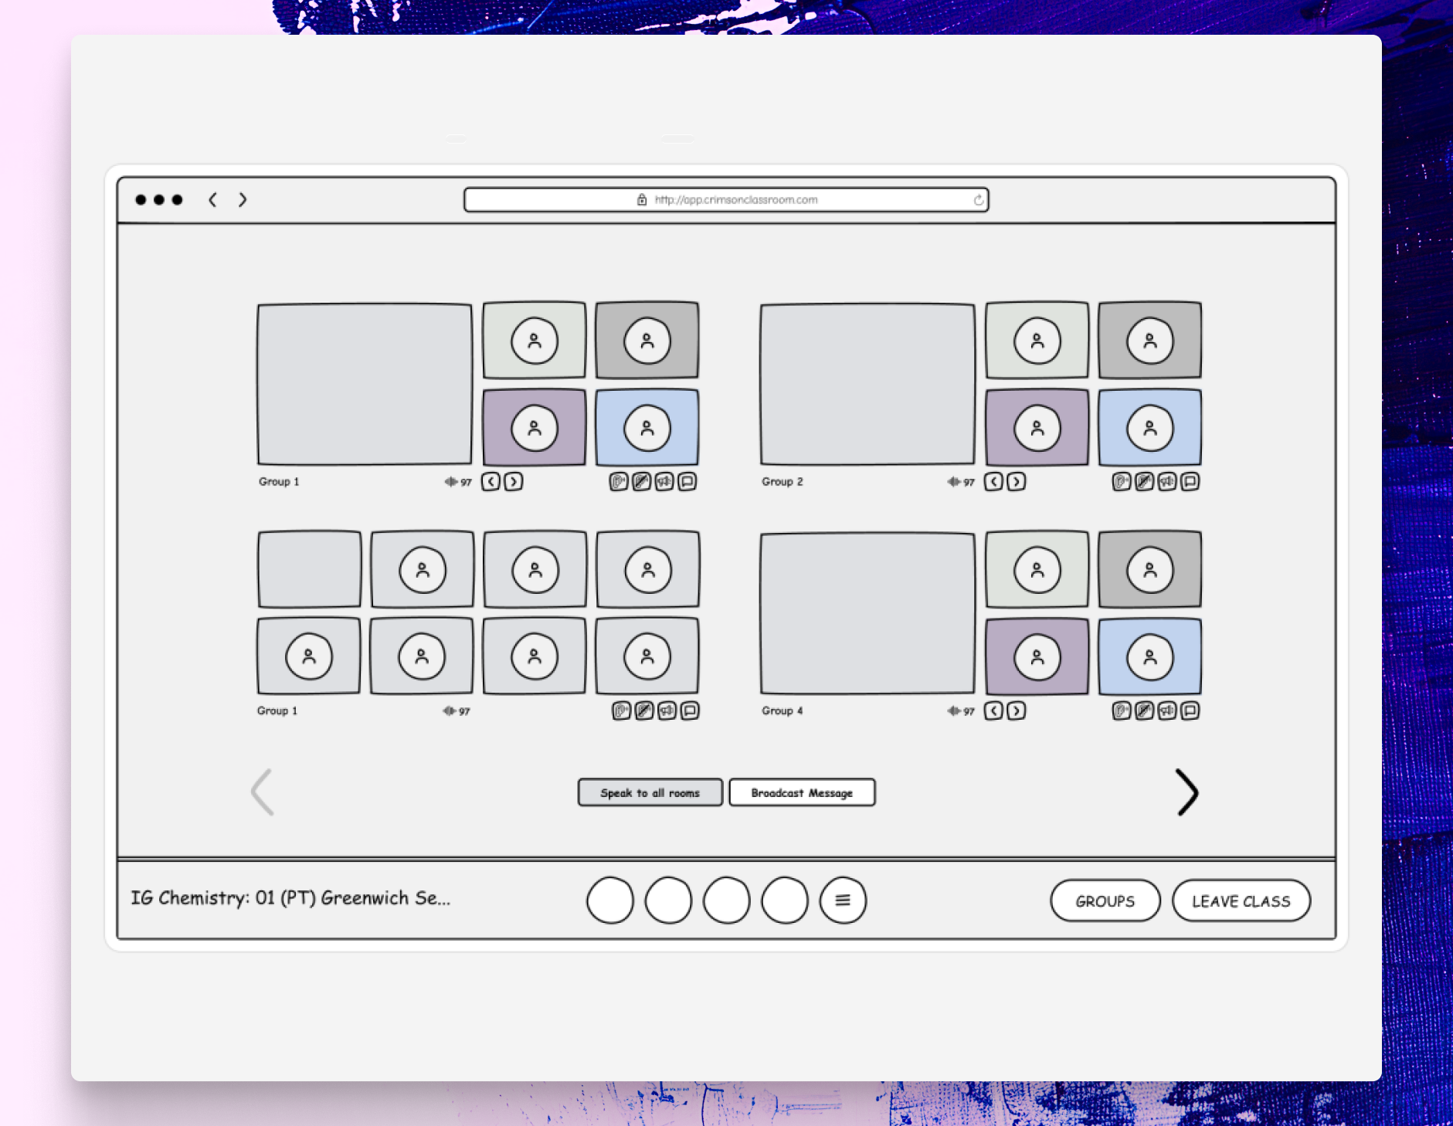Image resolution: width=1453 pixels, height=1126 pixels.
Task: Go back using the browser back arrow
Action: point(212,200)
